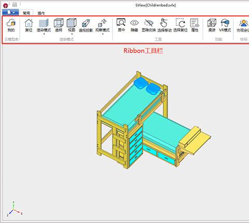Image resolution: width=249 pixels, height=223 pixels.
Task: Expand the 视图 view cube dropdown arrow
Action: [x=72, y=34]
